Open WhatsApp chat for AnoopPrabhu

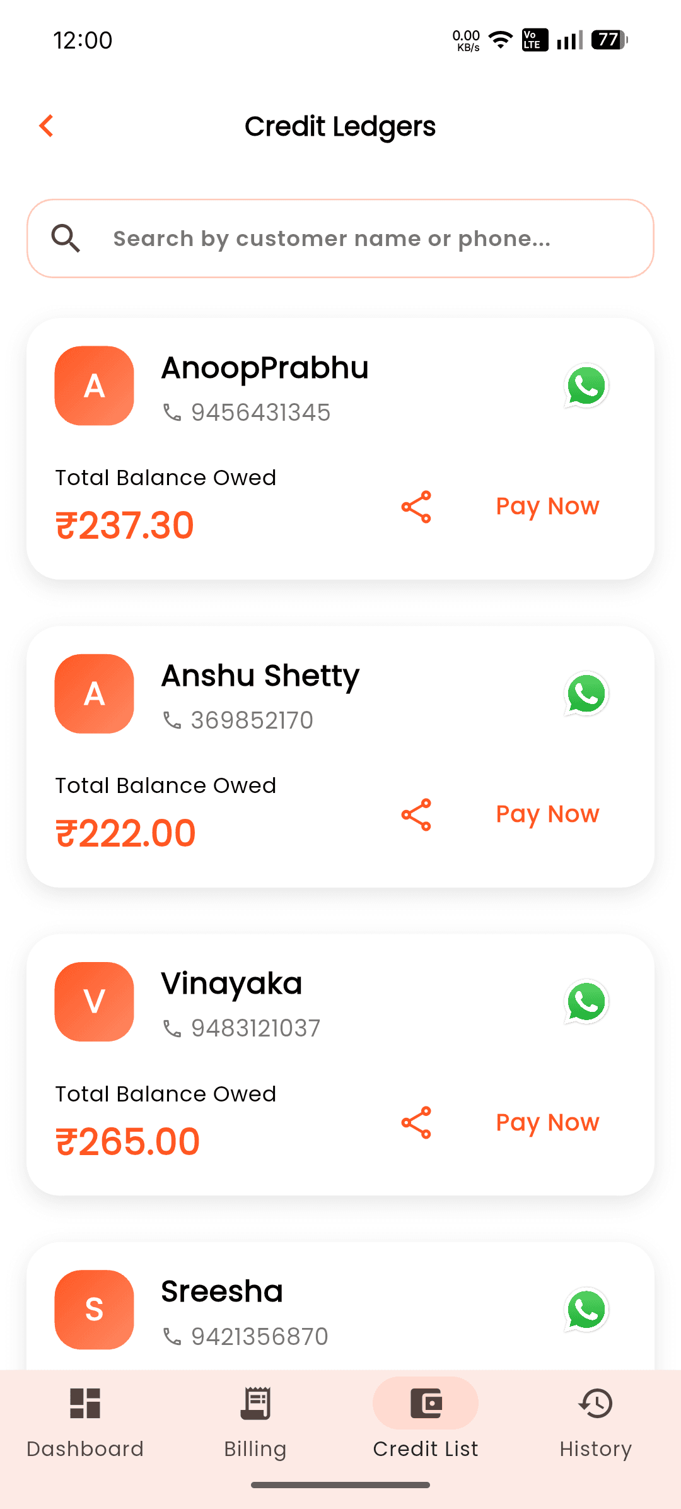(x=586, y=385)
